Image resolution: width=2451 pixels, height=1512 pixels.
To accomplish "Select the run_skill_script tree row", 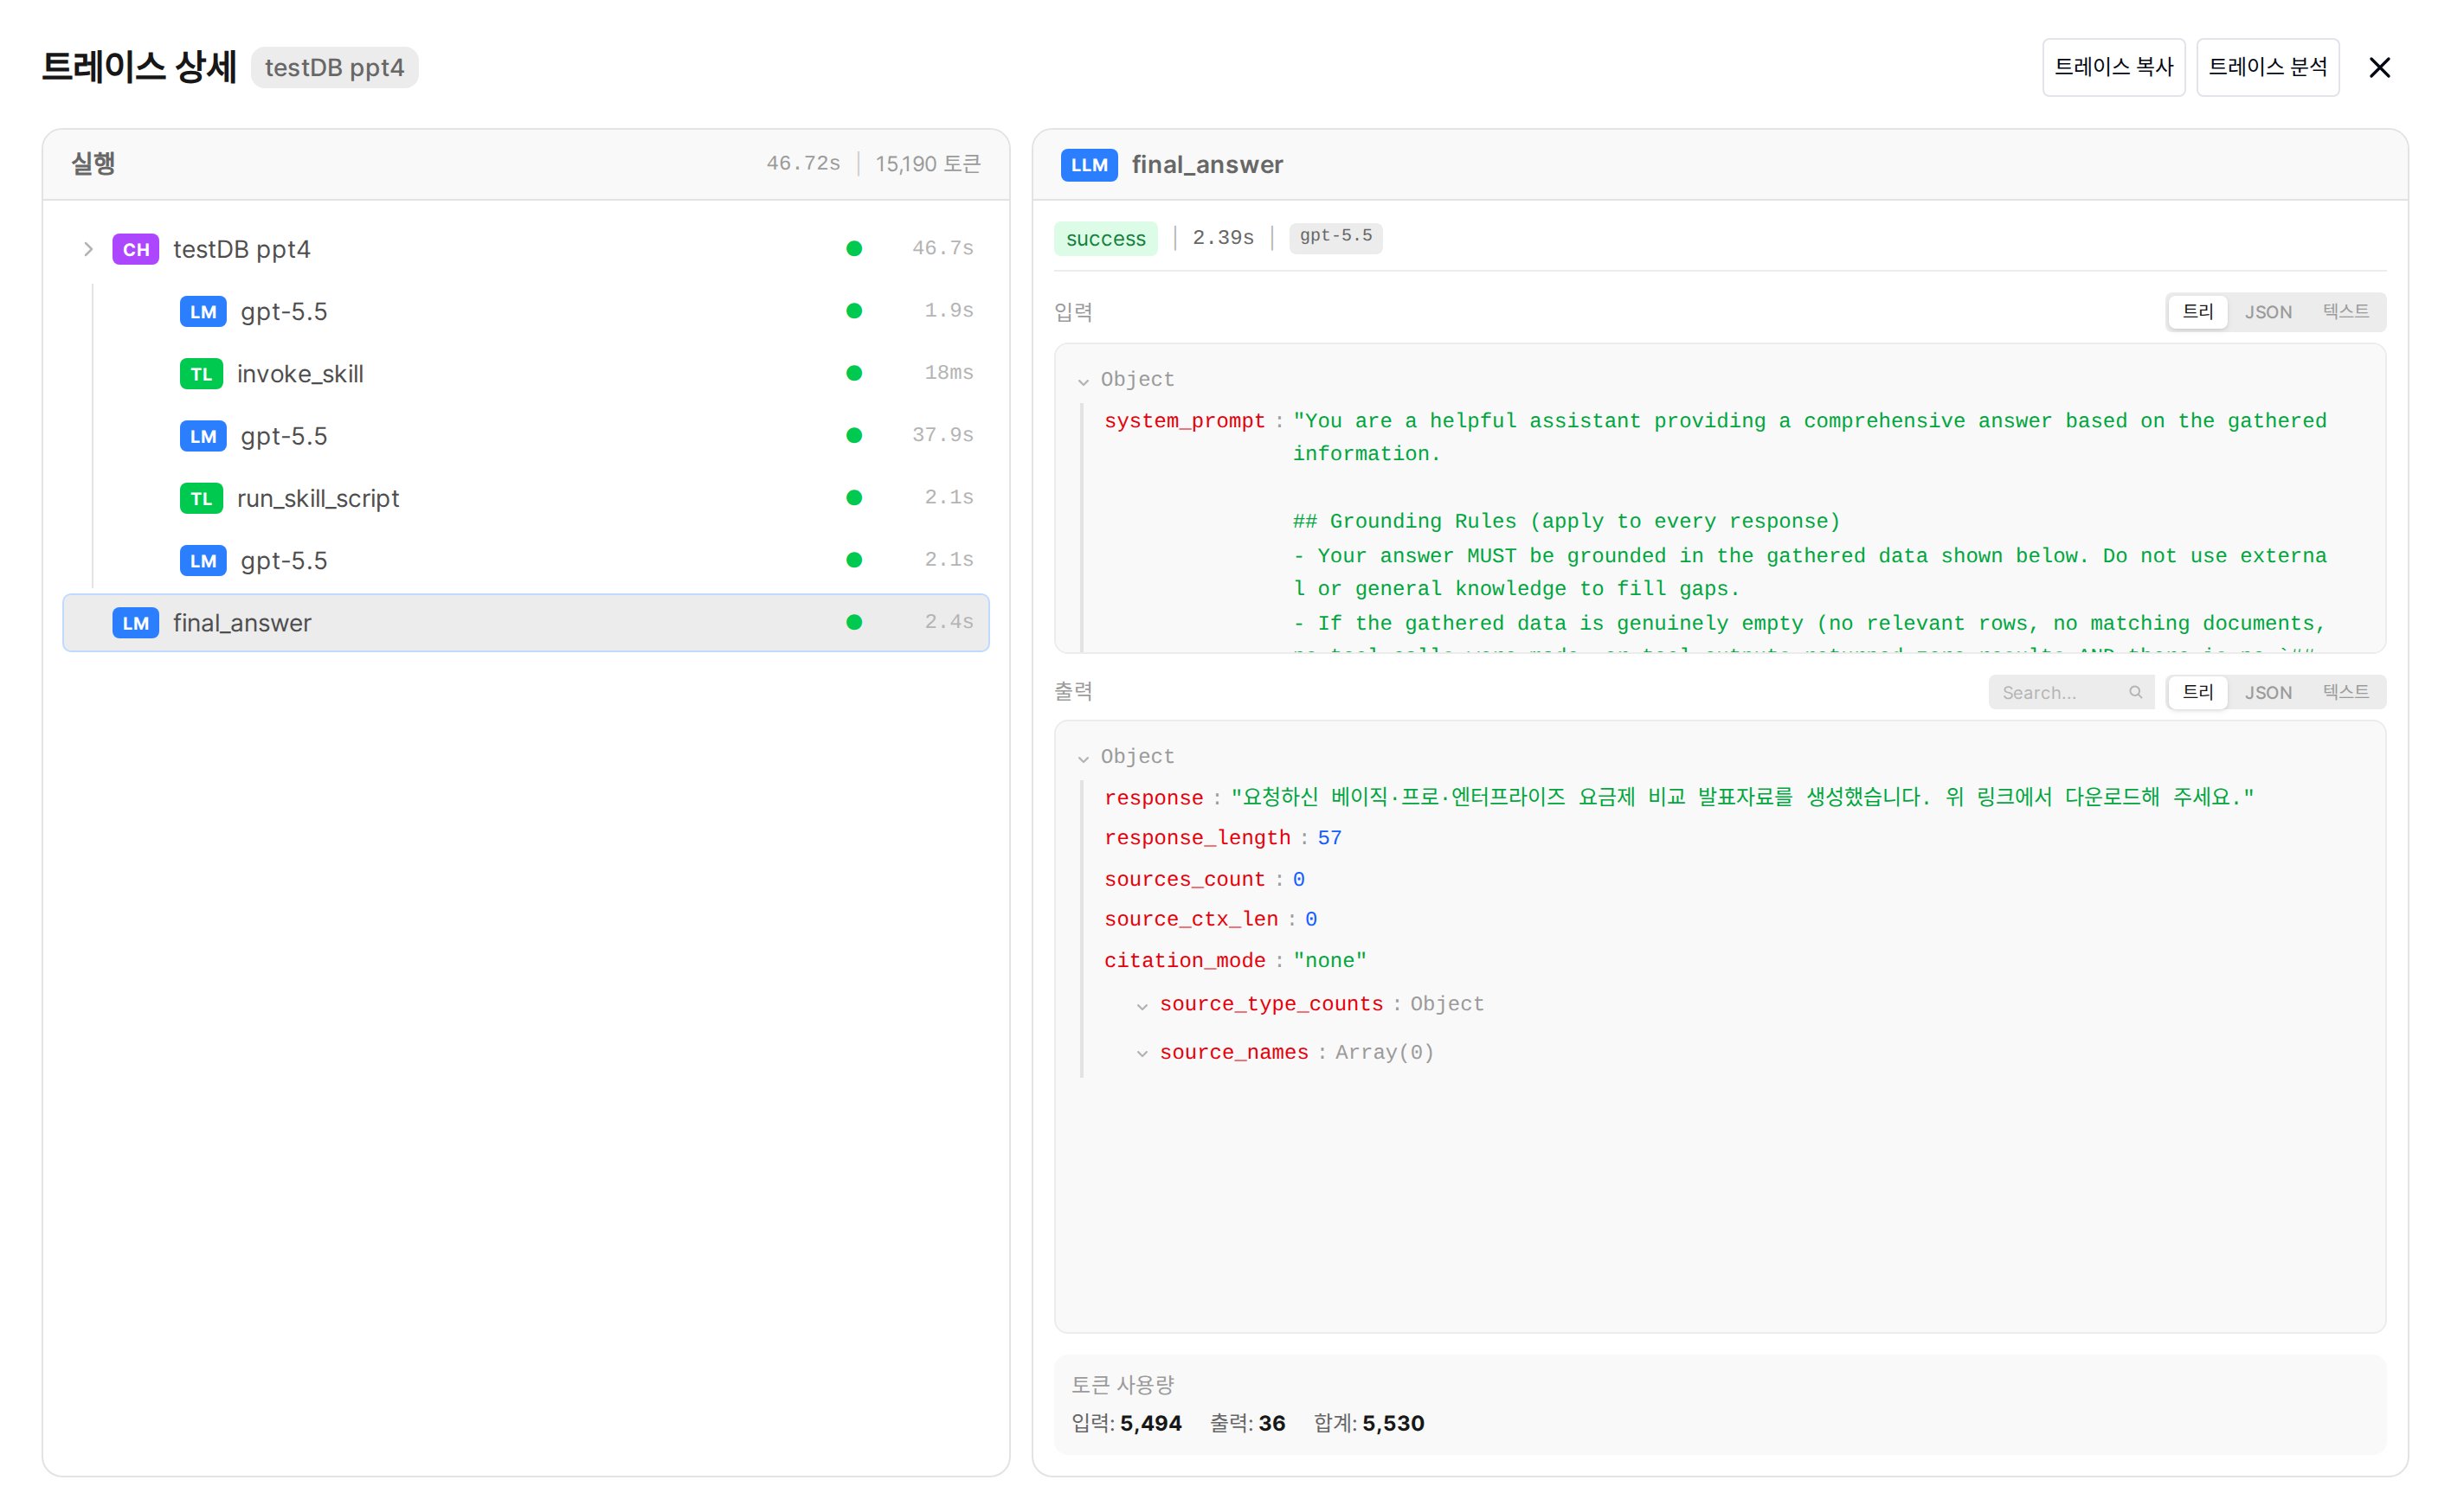I will coord(525,498).
